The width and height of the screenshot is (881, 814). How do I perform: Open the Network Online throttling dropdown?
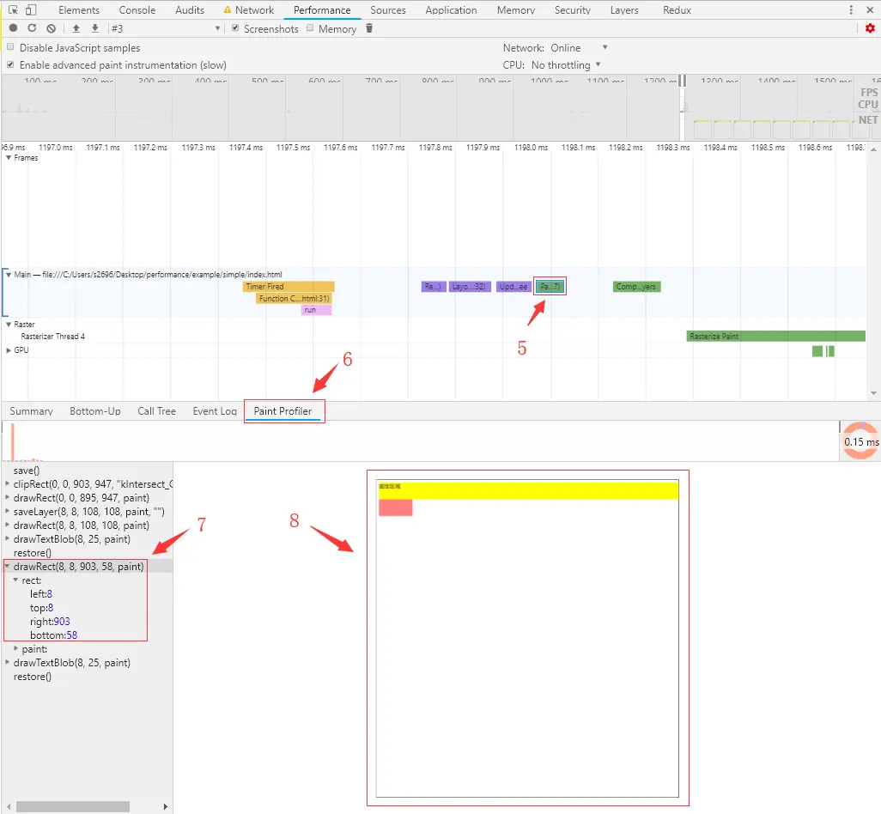[x=579, y=48]
